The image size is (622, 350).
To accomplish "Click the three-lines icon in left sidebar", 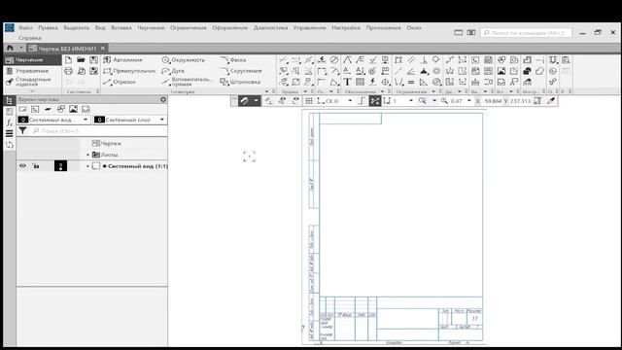I will coord(10,134).
